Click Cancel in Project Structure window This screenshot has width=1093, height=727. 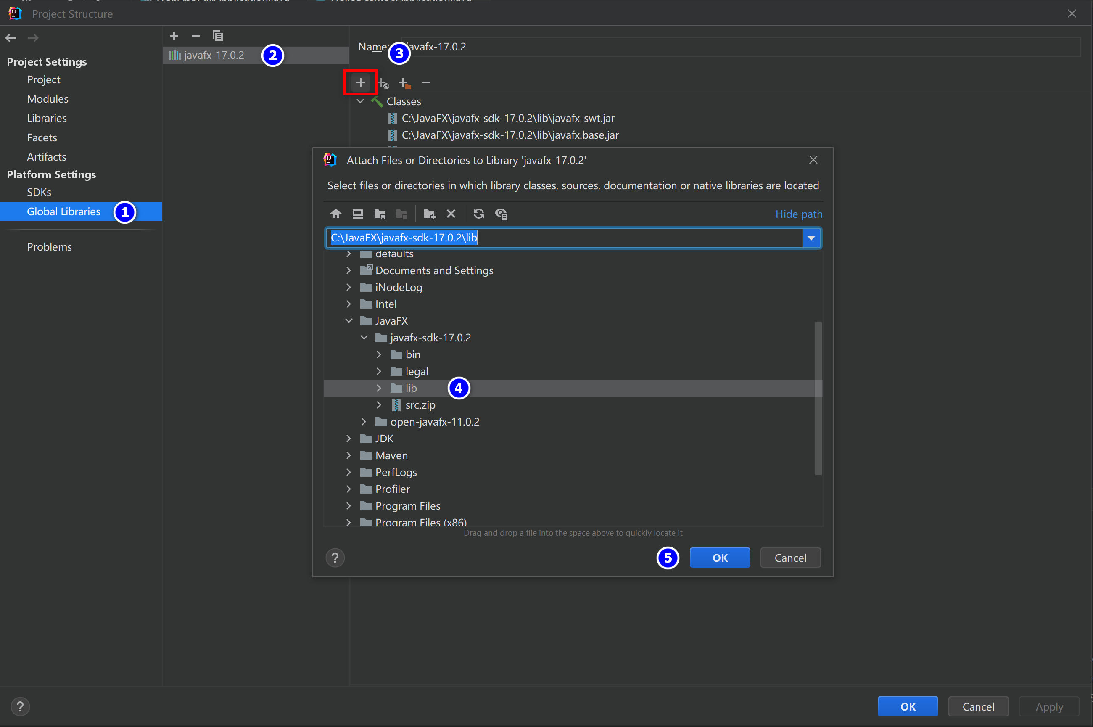coord(978,706)
